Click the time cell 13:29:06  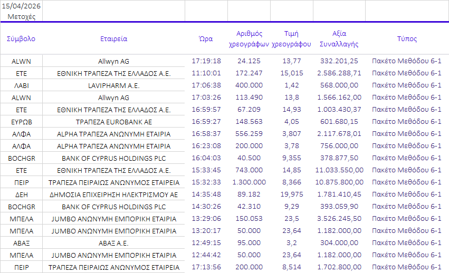coord(206,218)
